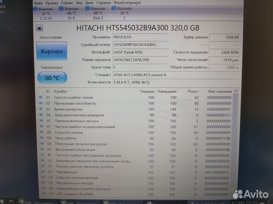This screenshot has height=204, width=273.
Task: Click status dot for Нестабильные сектора
Action: [x=43, y=183]
